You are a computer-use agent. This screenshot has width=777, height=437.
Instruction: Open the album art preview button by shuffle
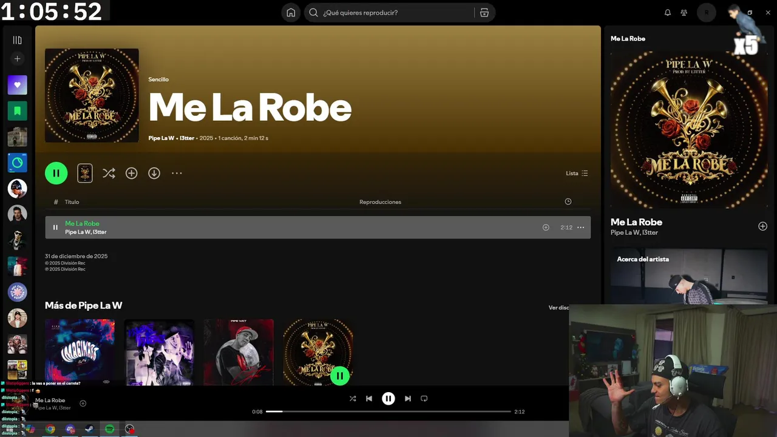tap(85, 173)
